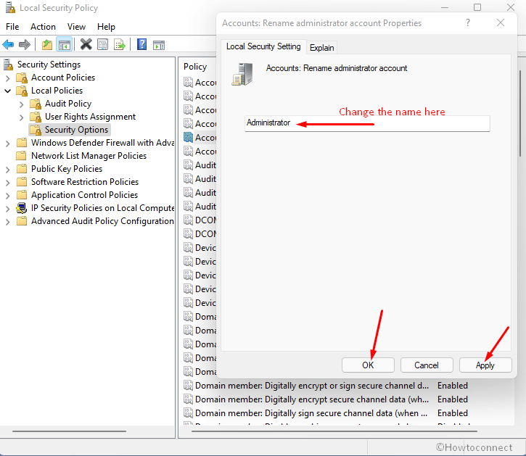Open the View menu
This screenshot has height=456, width=526.
76,27
